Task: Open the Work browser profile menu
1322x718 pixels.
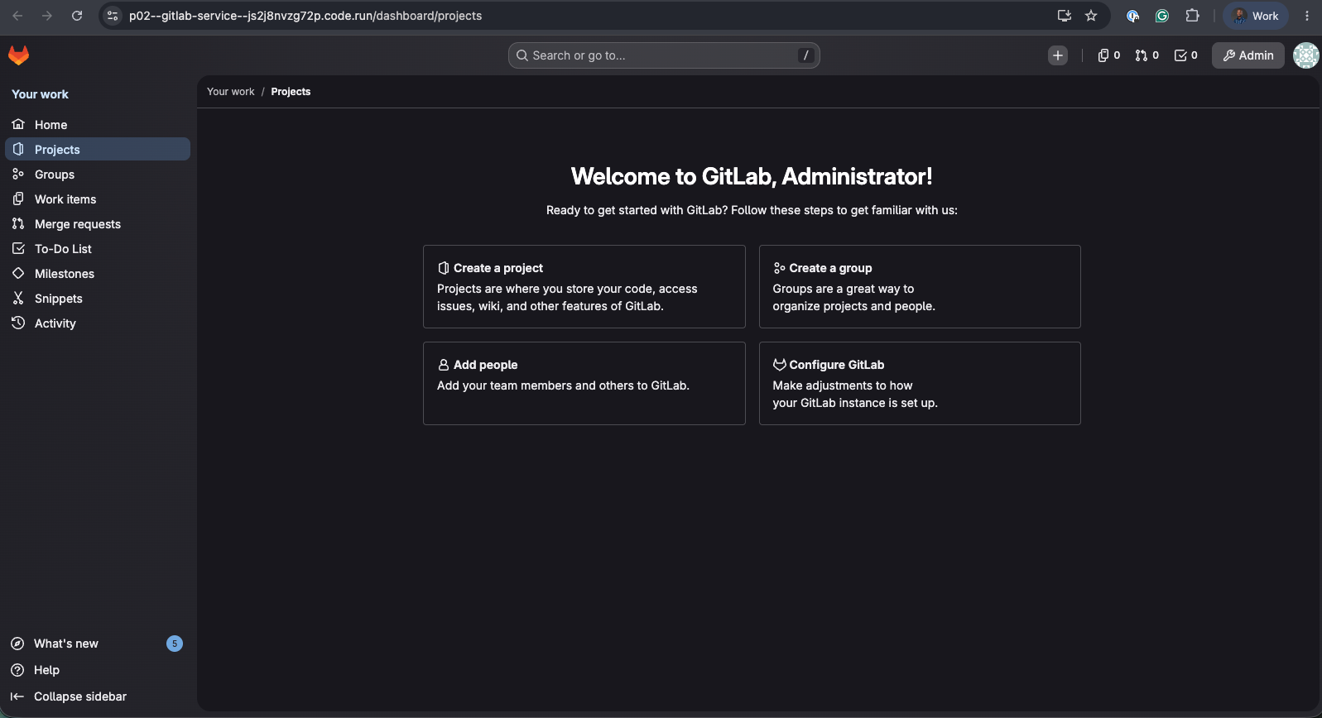Action: click(1256, 16)
